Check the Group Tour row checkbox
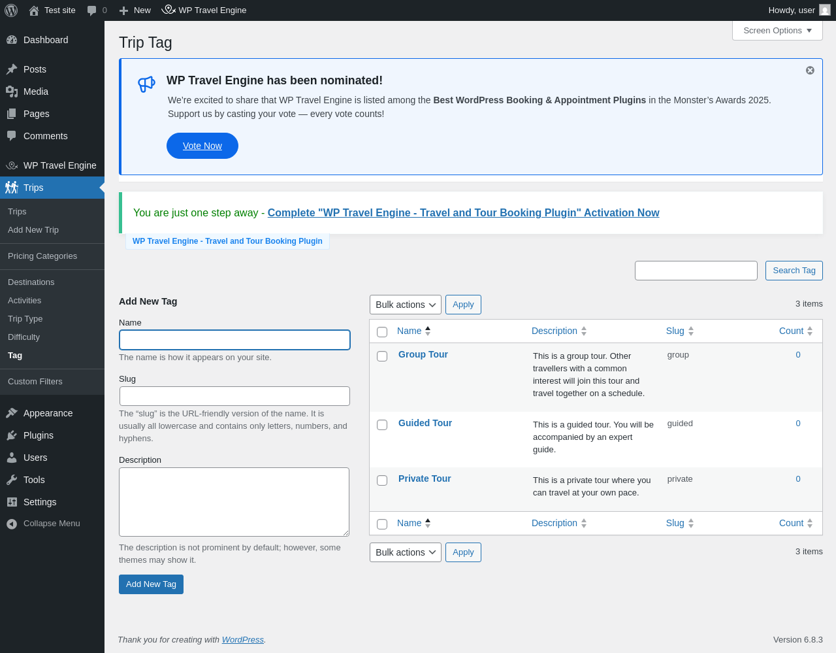Screen dimensions: 836x653 coord(382,356)
